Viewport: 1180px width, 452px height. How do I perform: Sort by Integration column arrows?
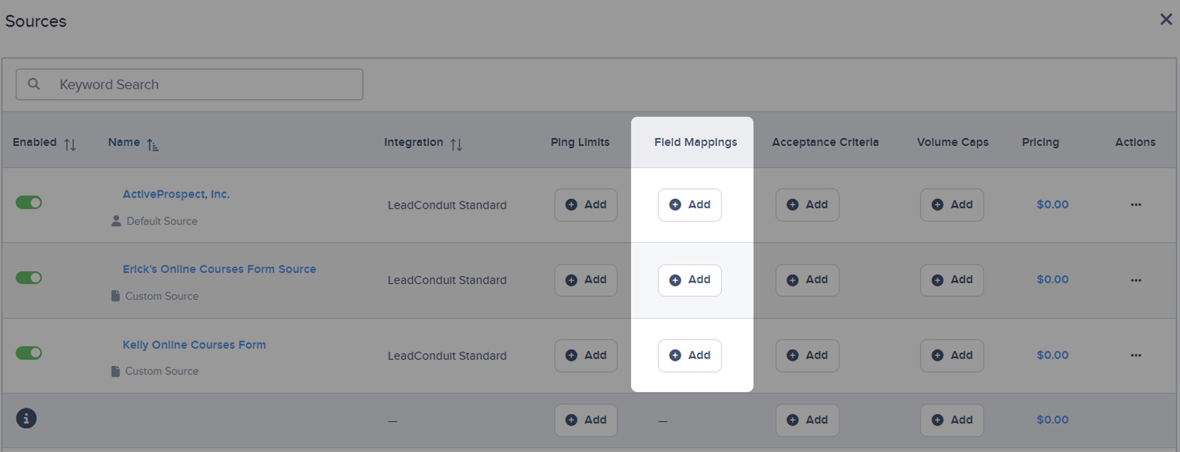point(456,145)
